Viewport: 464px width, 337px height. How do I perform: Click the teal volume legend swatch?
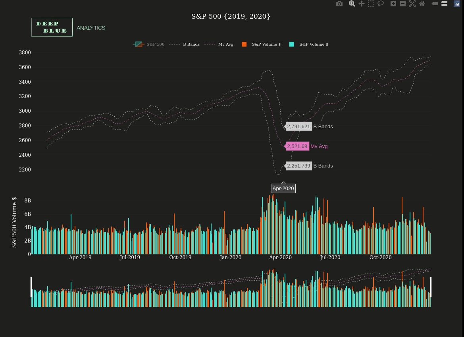tap(291, 44)
